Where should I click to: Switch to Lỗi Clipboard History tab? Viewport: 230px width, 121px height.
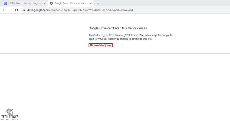pos(24,3)
